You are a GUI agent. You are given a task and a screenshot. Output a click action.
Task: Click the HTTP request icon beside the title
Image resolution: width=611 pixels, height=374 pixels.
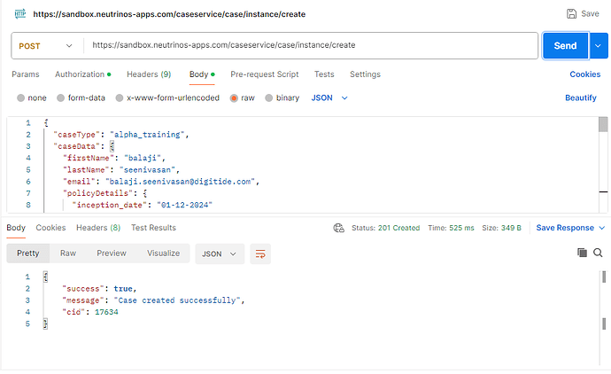pyautogui.click(x=19, y=14)
